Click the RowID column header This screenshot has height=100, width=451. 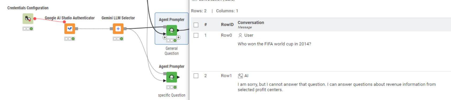click(227, 25)
